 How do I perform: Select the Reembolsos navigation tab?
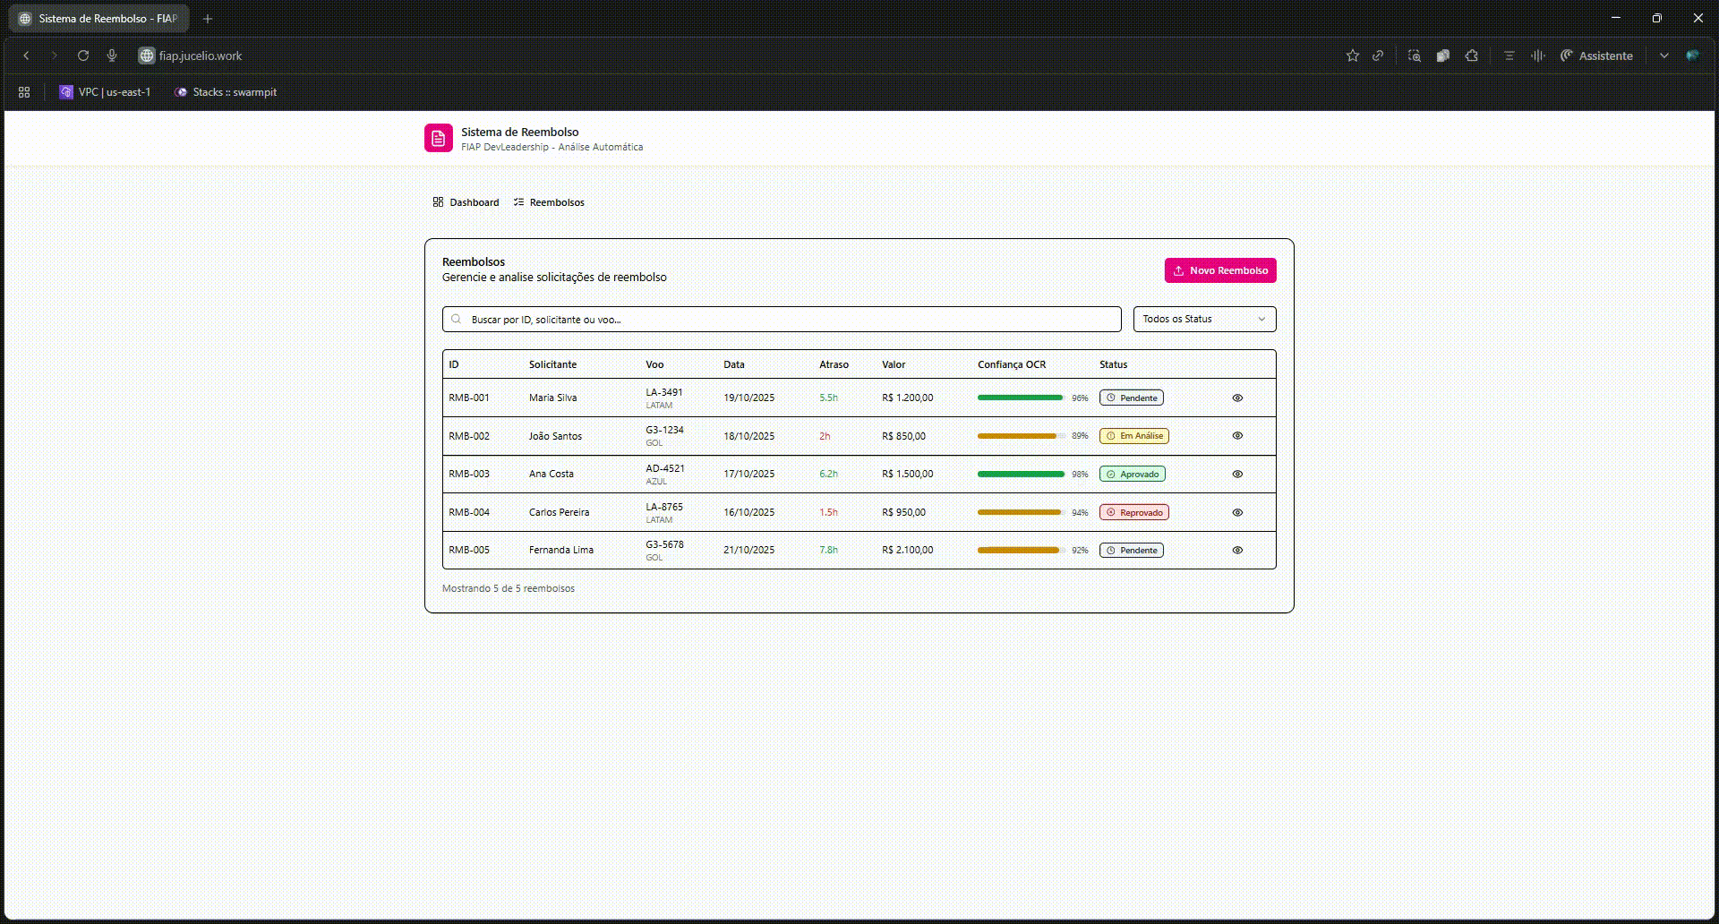(x=549, y=202)
